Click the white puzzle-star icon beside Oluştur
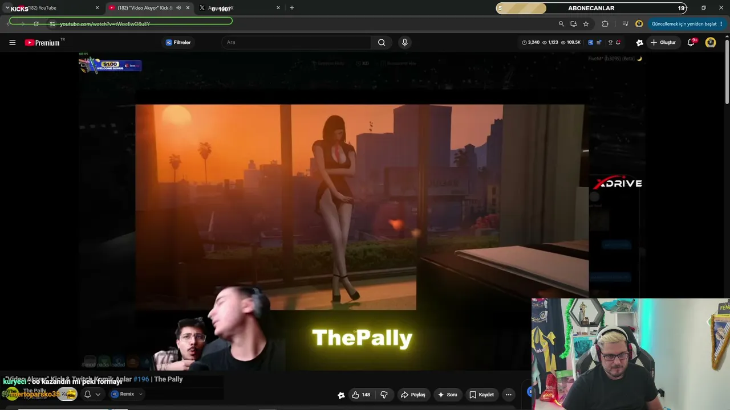Viewport: 730px width, 410px height. [639, 42]
